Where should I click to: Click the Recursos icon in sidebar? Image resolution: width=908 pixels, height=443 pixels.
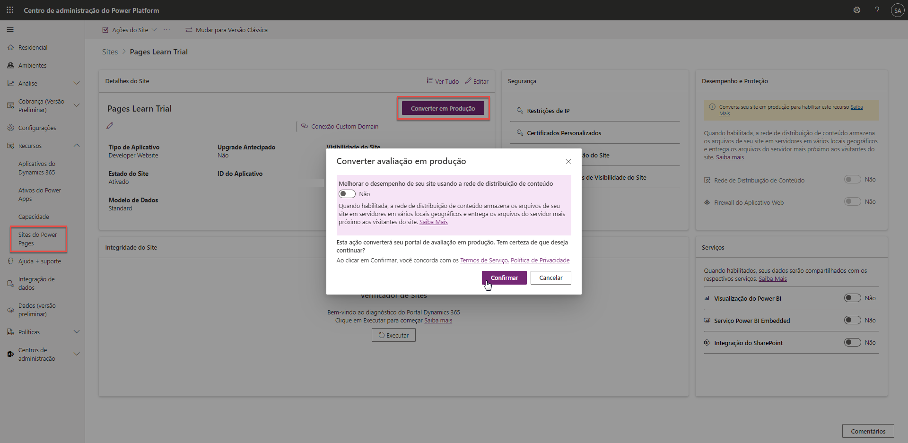coord(11,146)
